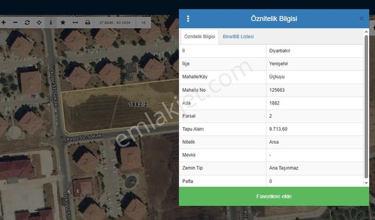This screenshot has height=220, width=375.
Task: Click the panel scrollbar up arrow
Action: pyautogui.click(x=366, y=32)
